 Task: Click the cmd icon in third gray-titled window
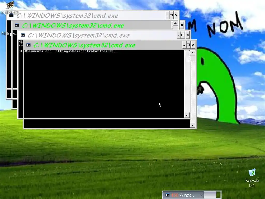pos(23,35)
